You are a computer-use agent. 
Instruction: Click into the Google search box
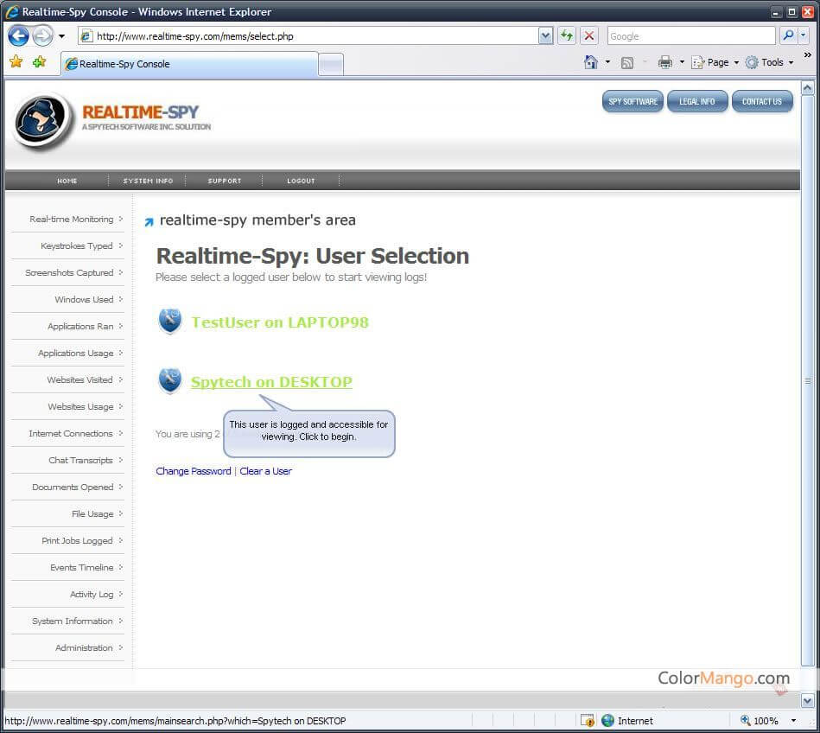(691, 35)
